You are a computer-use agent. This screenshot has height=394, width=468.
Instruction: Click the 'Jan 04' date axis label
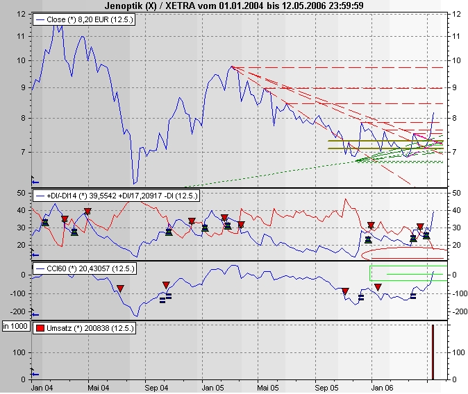click(x=42, y=388)
